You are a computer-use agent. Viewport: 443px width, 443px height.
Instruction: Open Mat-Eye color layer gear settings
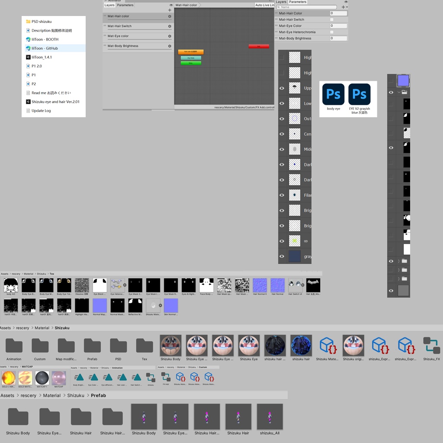[x=170, y=36]
